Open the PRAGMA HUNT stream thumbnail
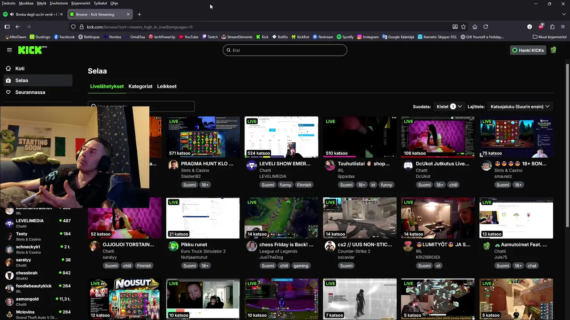This screenshot has height=320, width=570. coord(203,137)
